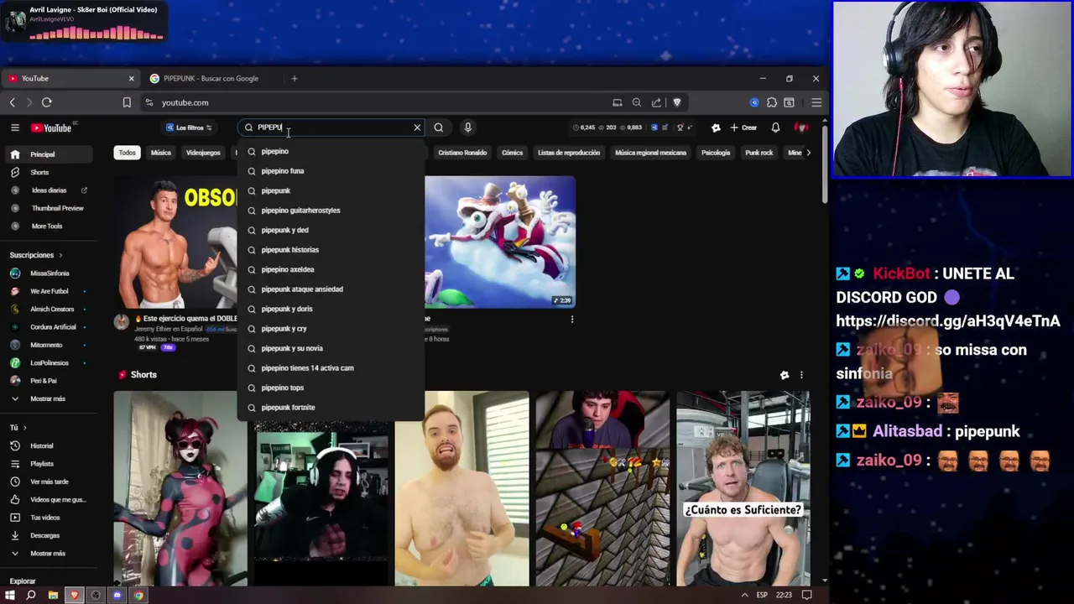This screenshot has width=1074, height=604.
Task: Open LosPolinesios subscription channel
Action: (x=48, y=362)
